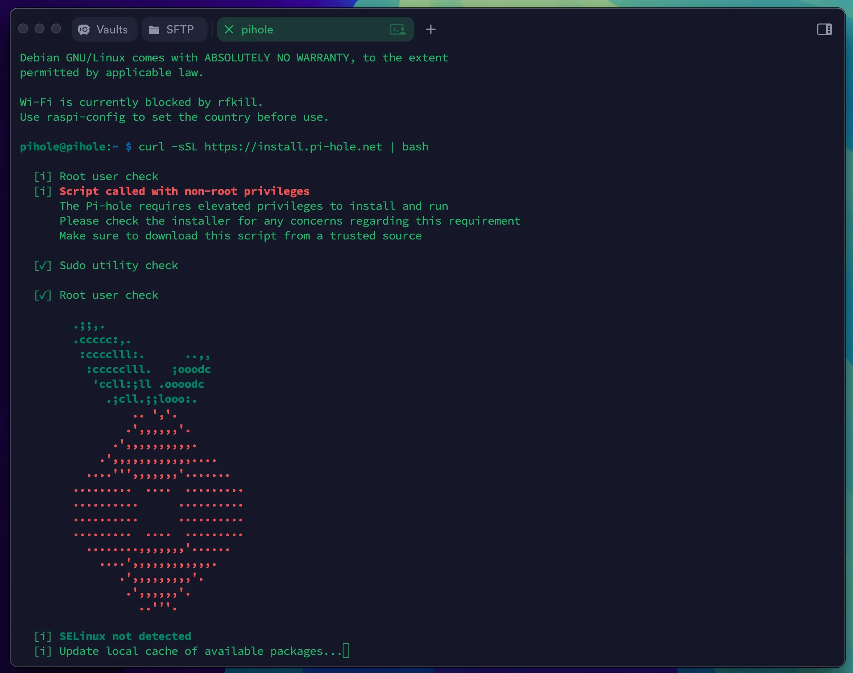Screen dimensions: 853x673
Task: Open the install.pi-hole.net URL
Action: (293, 147)
